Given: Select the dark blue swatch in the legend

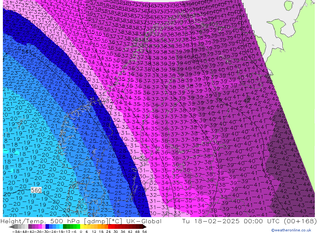Looking at the screenshot, I should (47, 227).
